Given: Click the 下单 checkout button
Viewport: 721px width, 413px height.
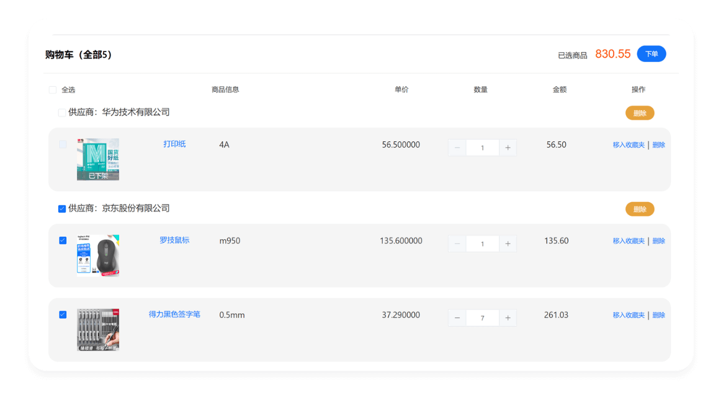Looking at the screenshot, I should 651,54.
